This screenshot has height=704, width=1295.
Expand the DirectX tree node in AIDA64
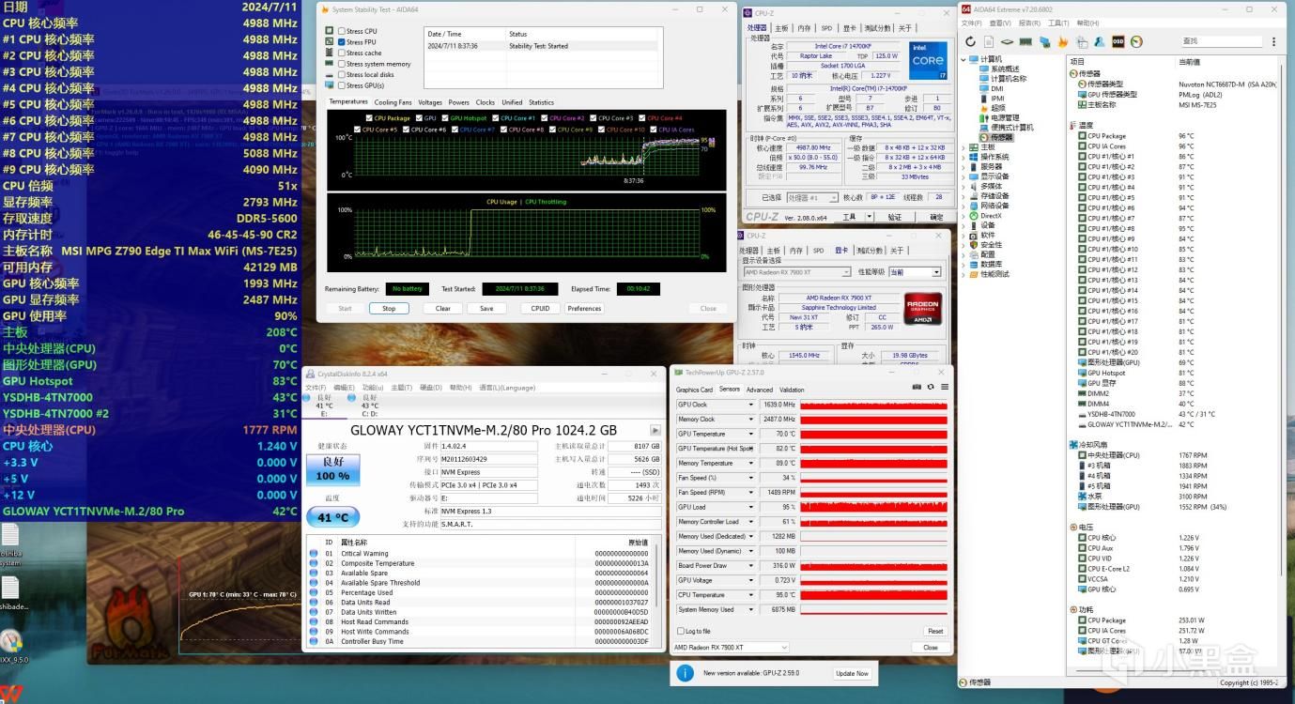tap(964, 216)
